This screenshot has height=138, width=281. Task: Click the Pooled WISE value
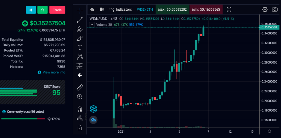(x=54, y=56)
